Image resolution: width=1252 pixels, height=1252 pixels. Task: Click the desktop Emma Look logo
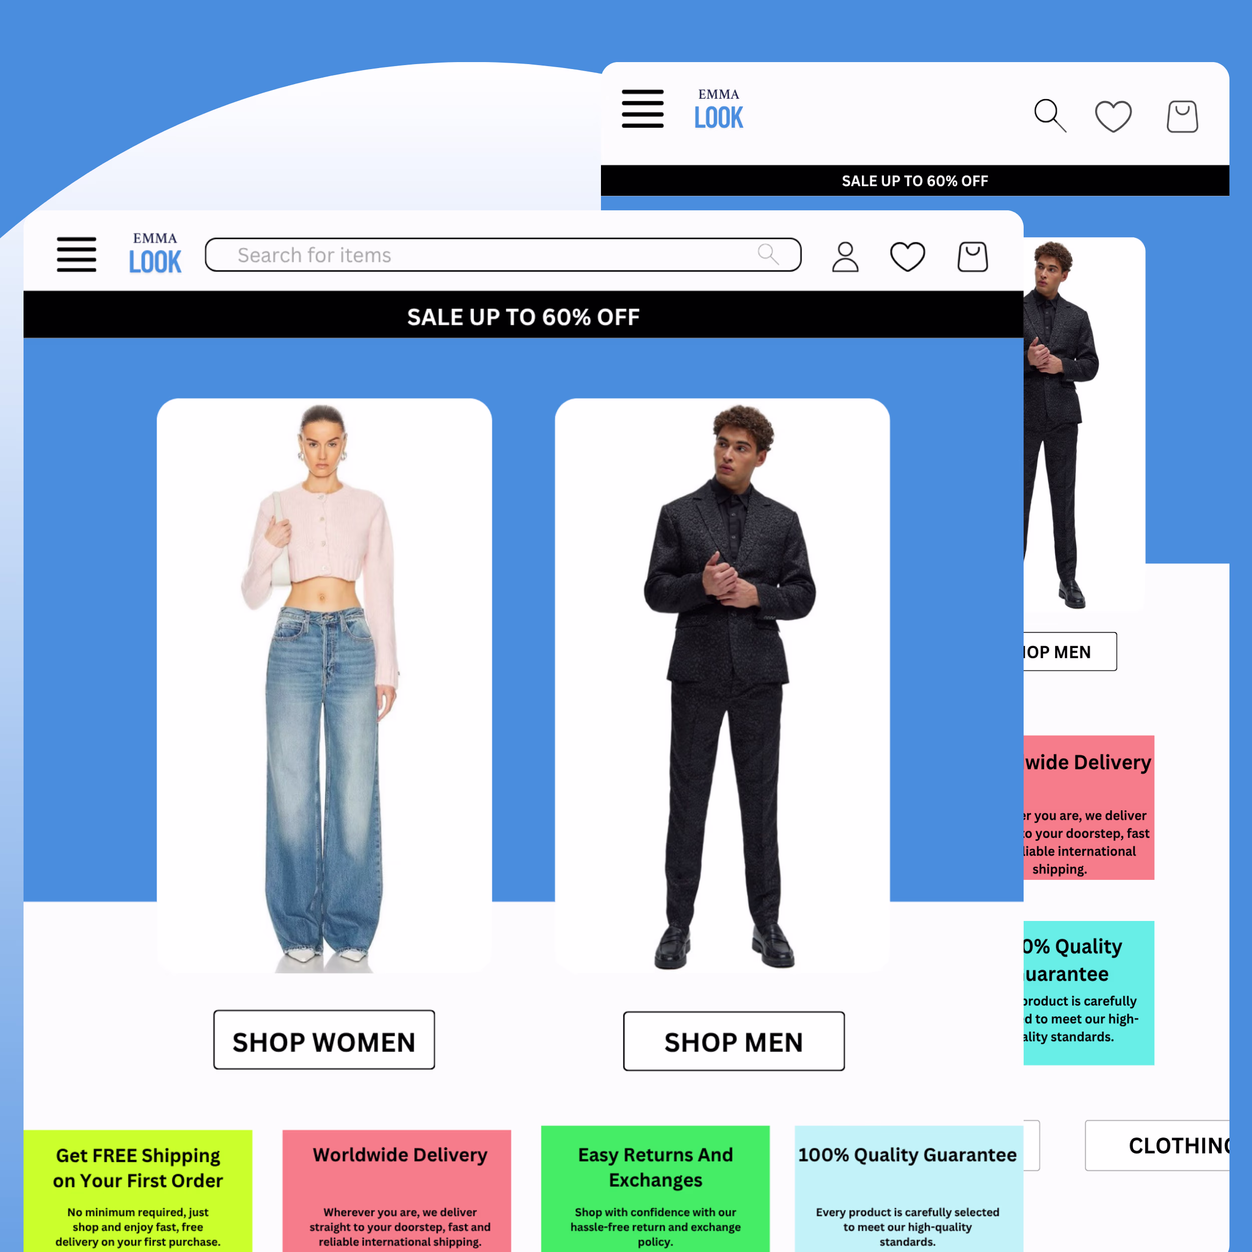coord(155,253)
